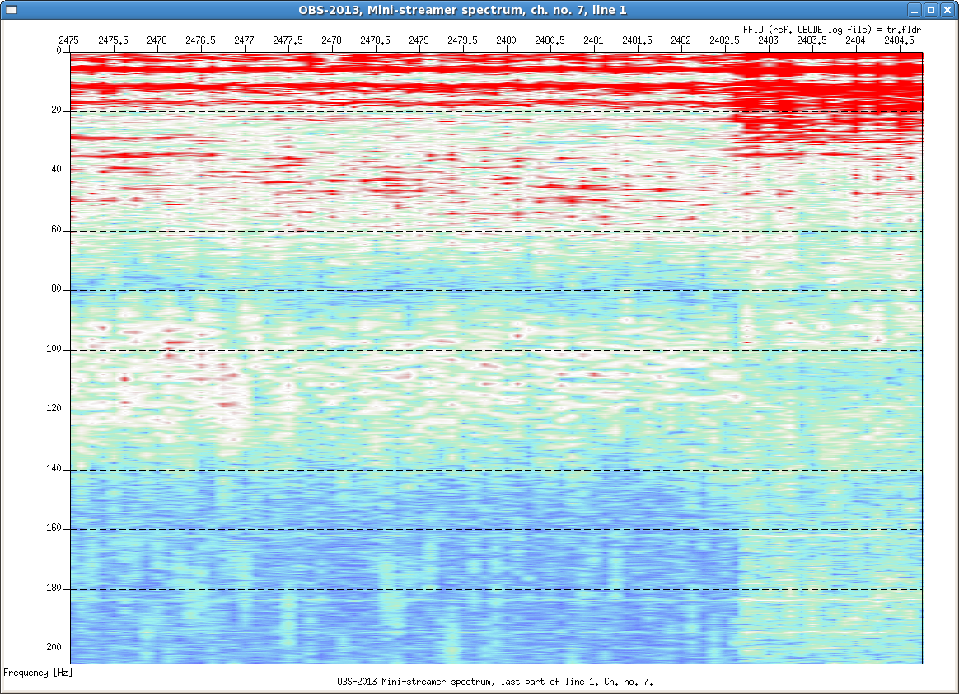
Task: Select the 2475 tick label on FFID axis
Action: tap(69, 40)
